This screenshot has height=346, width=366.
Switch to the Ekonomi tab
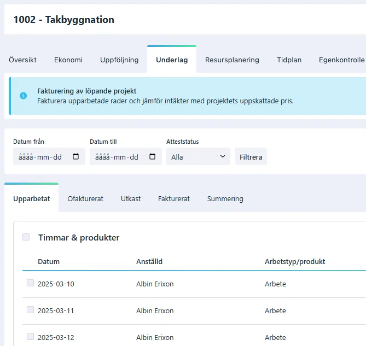coord(68,60)
